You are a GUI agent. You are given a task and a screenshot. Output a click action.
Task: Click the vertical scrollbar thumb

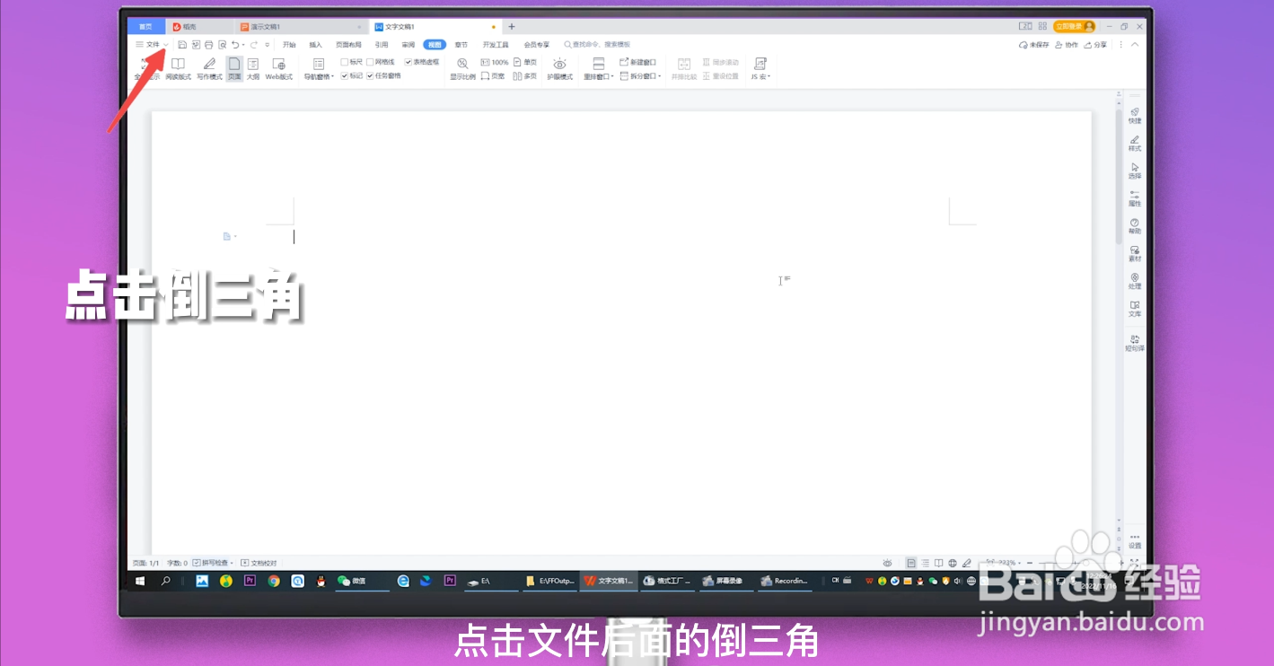(x=1119, y=175)
